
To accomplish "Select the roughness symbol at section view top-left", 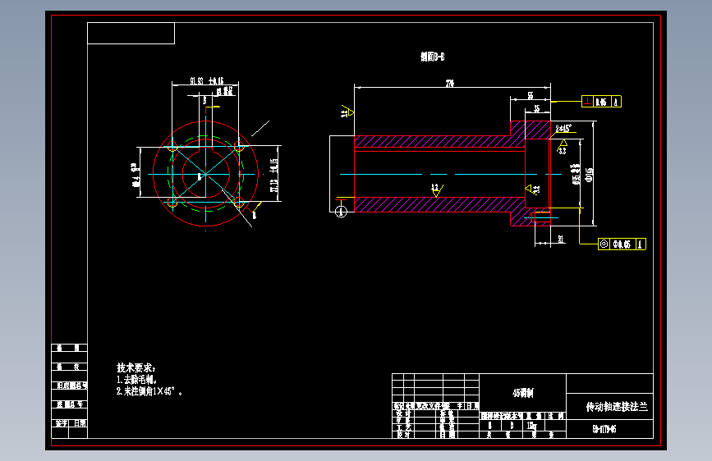I will [x=347, y=112].
